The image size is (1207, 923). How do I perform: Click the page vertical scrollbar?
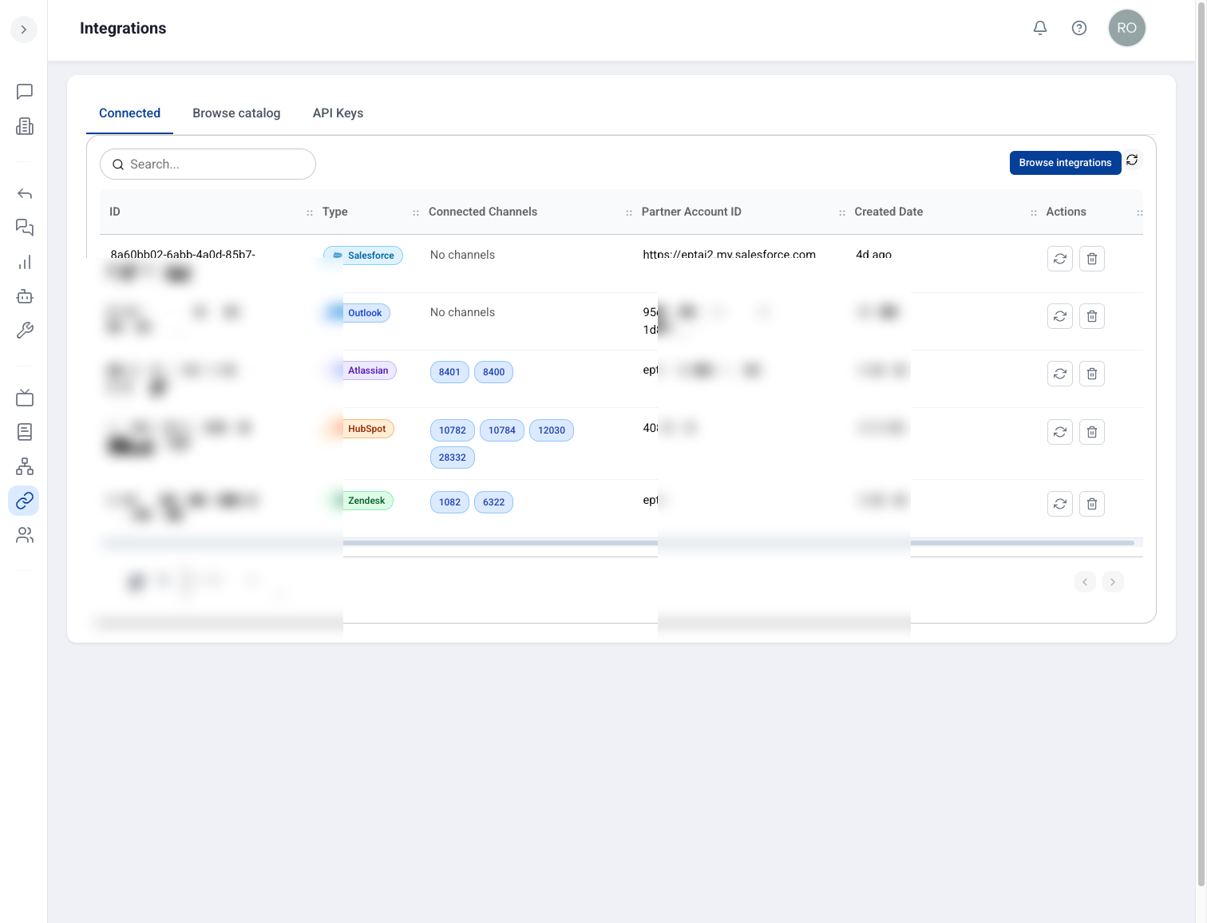(x=1201, y=443)
